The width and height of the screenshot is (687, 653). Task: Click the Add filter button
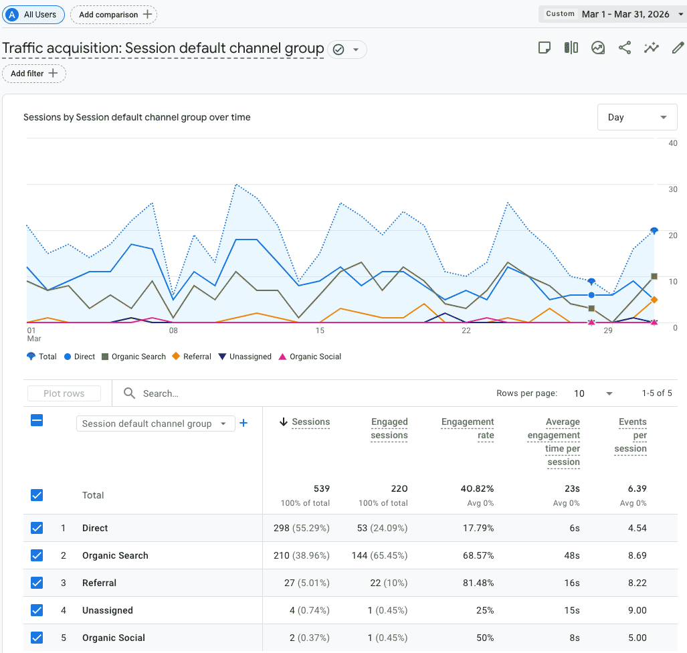tap(34, 74)
